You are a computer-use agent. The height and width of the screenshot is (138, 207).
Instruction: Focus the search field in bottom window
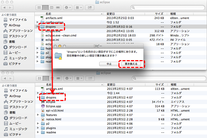pyautogui.click(x=169, y=78)
